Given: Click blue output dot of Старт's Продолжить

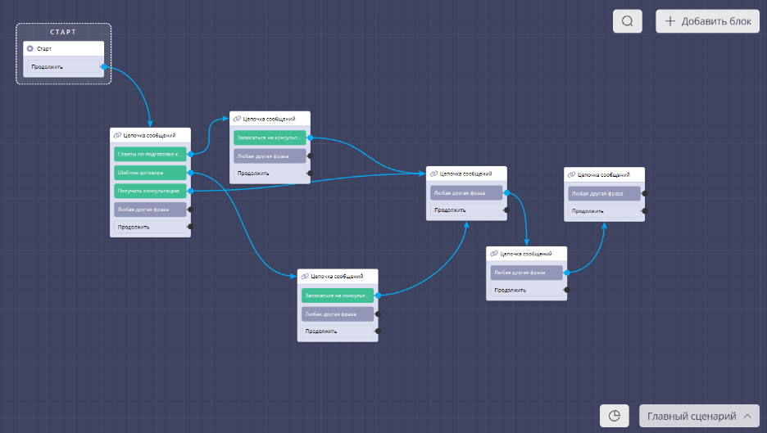Looking at the screenshot, I should [x=103, y=66].
